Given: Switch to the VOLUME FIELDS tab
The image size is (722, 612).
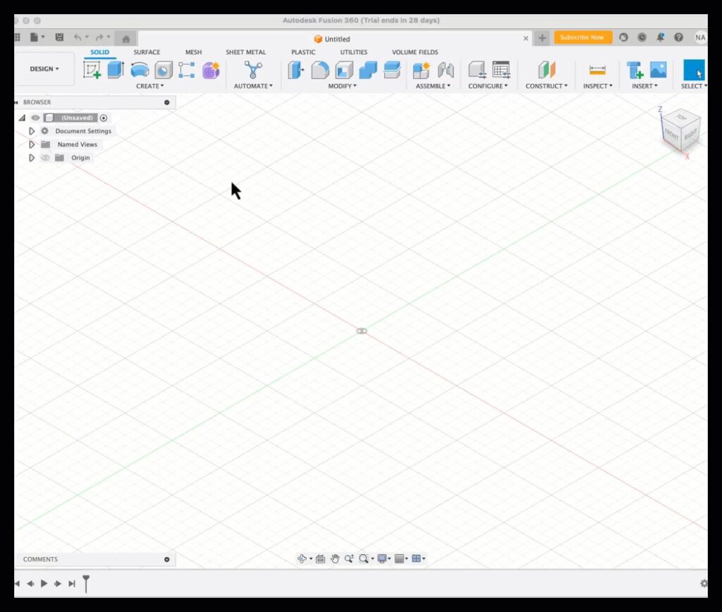Looking at the screenshot, I should pos(415,52).
